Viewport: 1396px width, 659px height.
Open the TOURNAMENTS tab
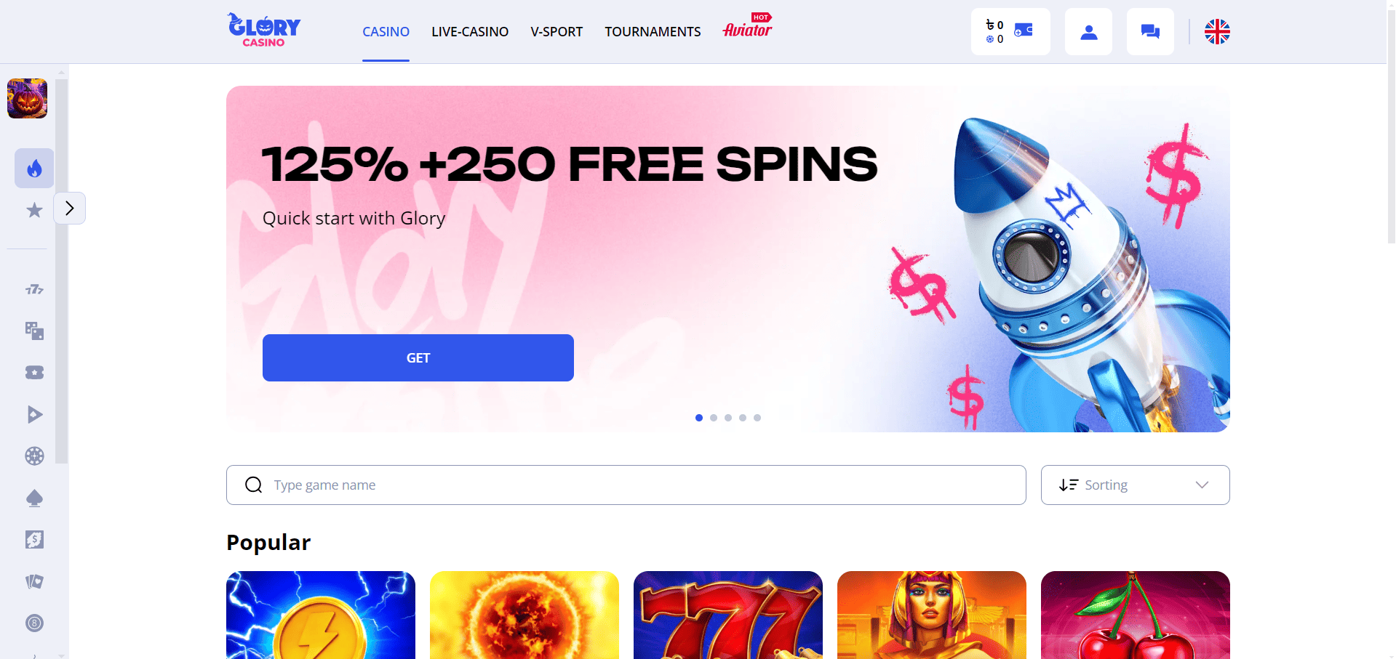point(653,32)
